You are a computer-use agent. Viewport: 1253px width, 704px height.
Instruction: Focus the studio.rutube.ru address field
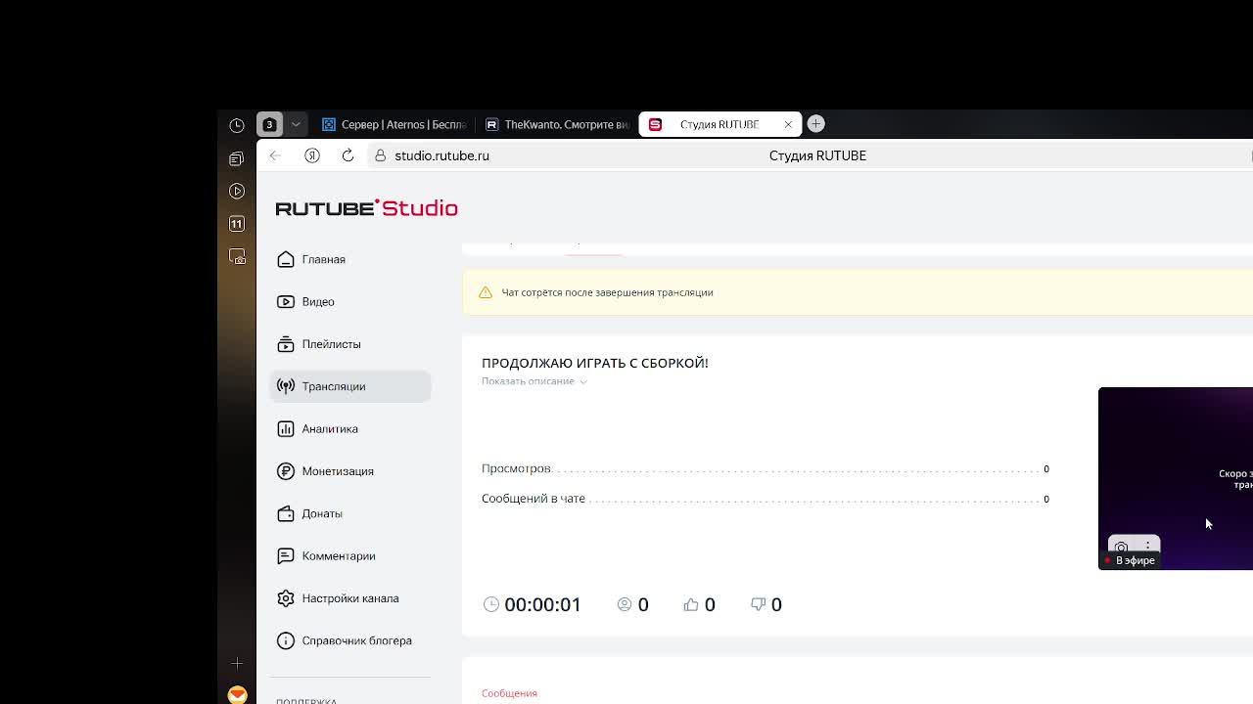click(441, 155)
